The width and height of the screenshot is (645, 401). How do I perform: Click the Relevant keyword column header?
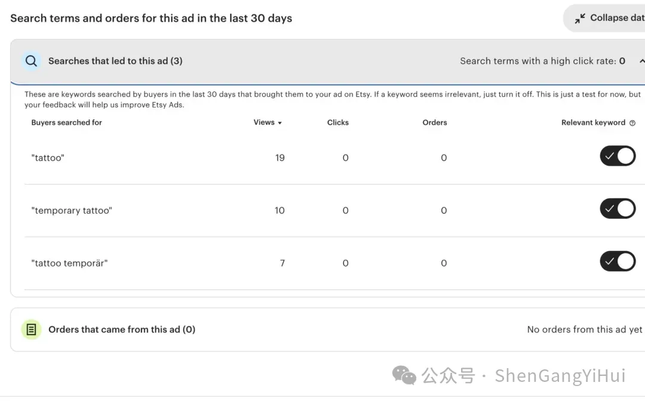(x=593, y=123)
